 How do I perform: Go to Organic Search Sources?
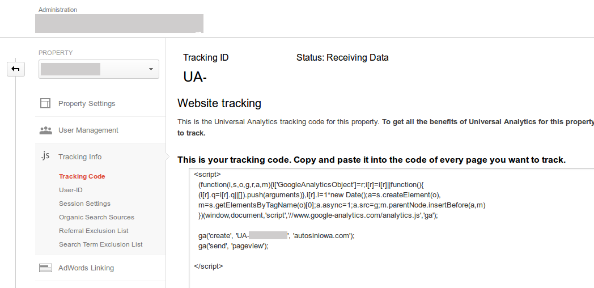(x=97, y=217)
